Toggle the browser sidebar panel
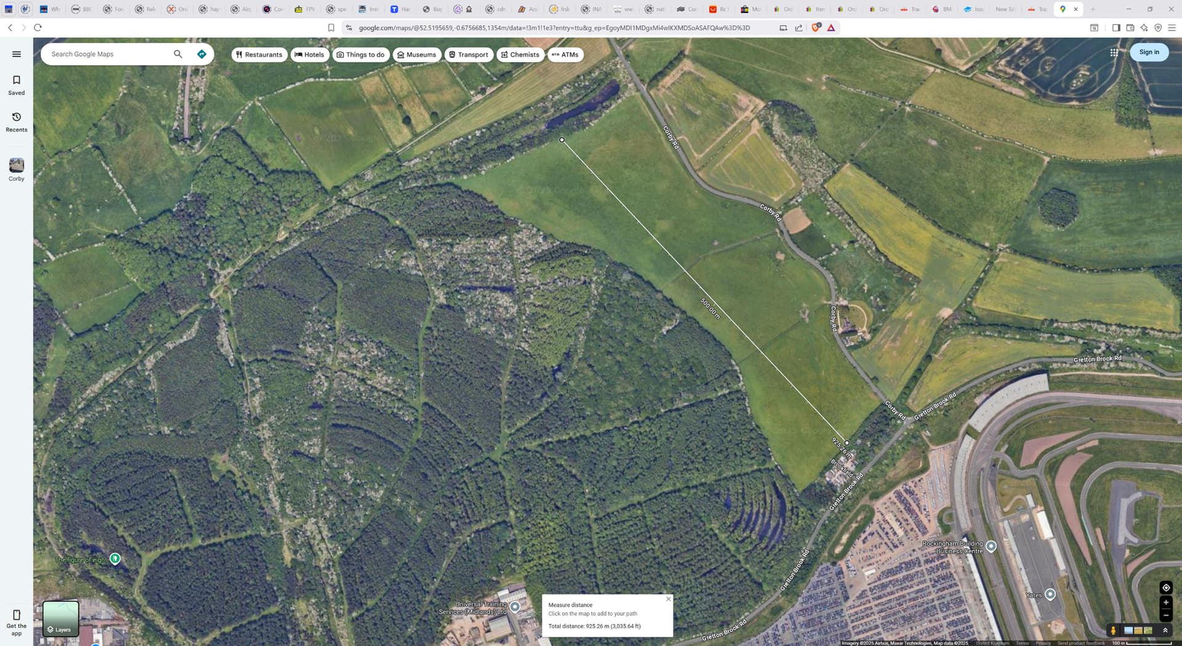This screenshot has width=1182, height=646. click(x=1116, y=28)
